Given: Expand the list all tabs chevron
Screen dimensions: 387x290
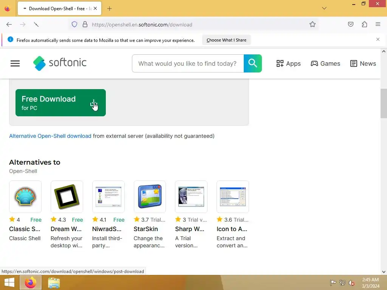Looking at the screenshot, I should pos(324,8).
